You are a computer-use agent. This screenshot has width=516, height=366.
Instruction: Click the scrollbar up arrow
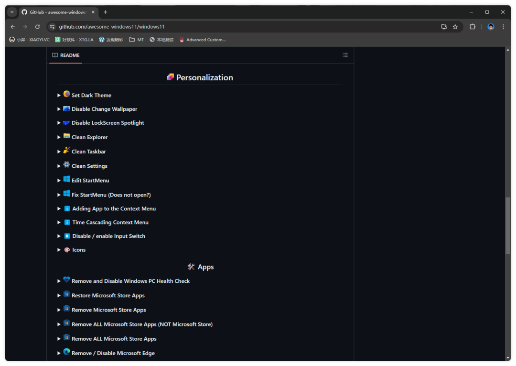click(x=508, y=50)
